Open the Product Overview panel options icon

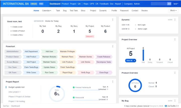point(175,73)
